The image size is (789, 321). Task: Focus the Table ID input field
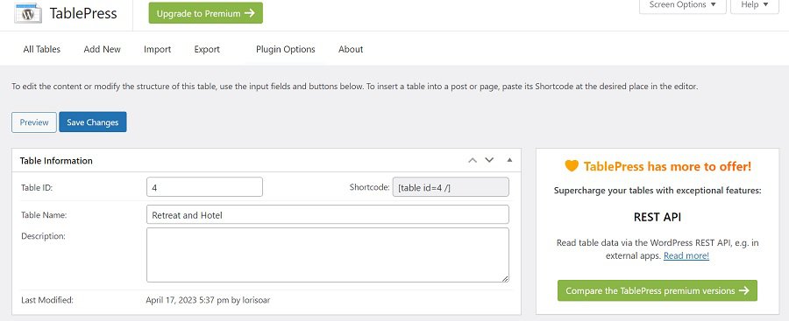[x=204, y=187]
